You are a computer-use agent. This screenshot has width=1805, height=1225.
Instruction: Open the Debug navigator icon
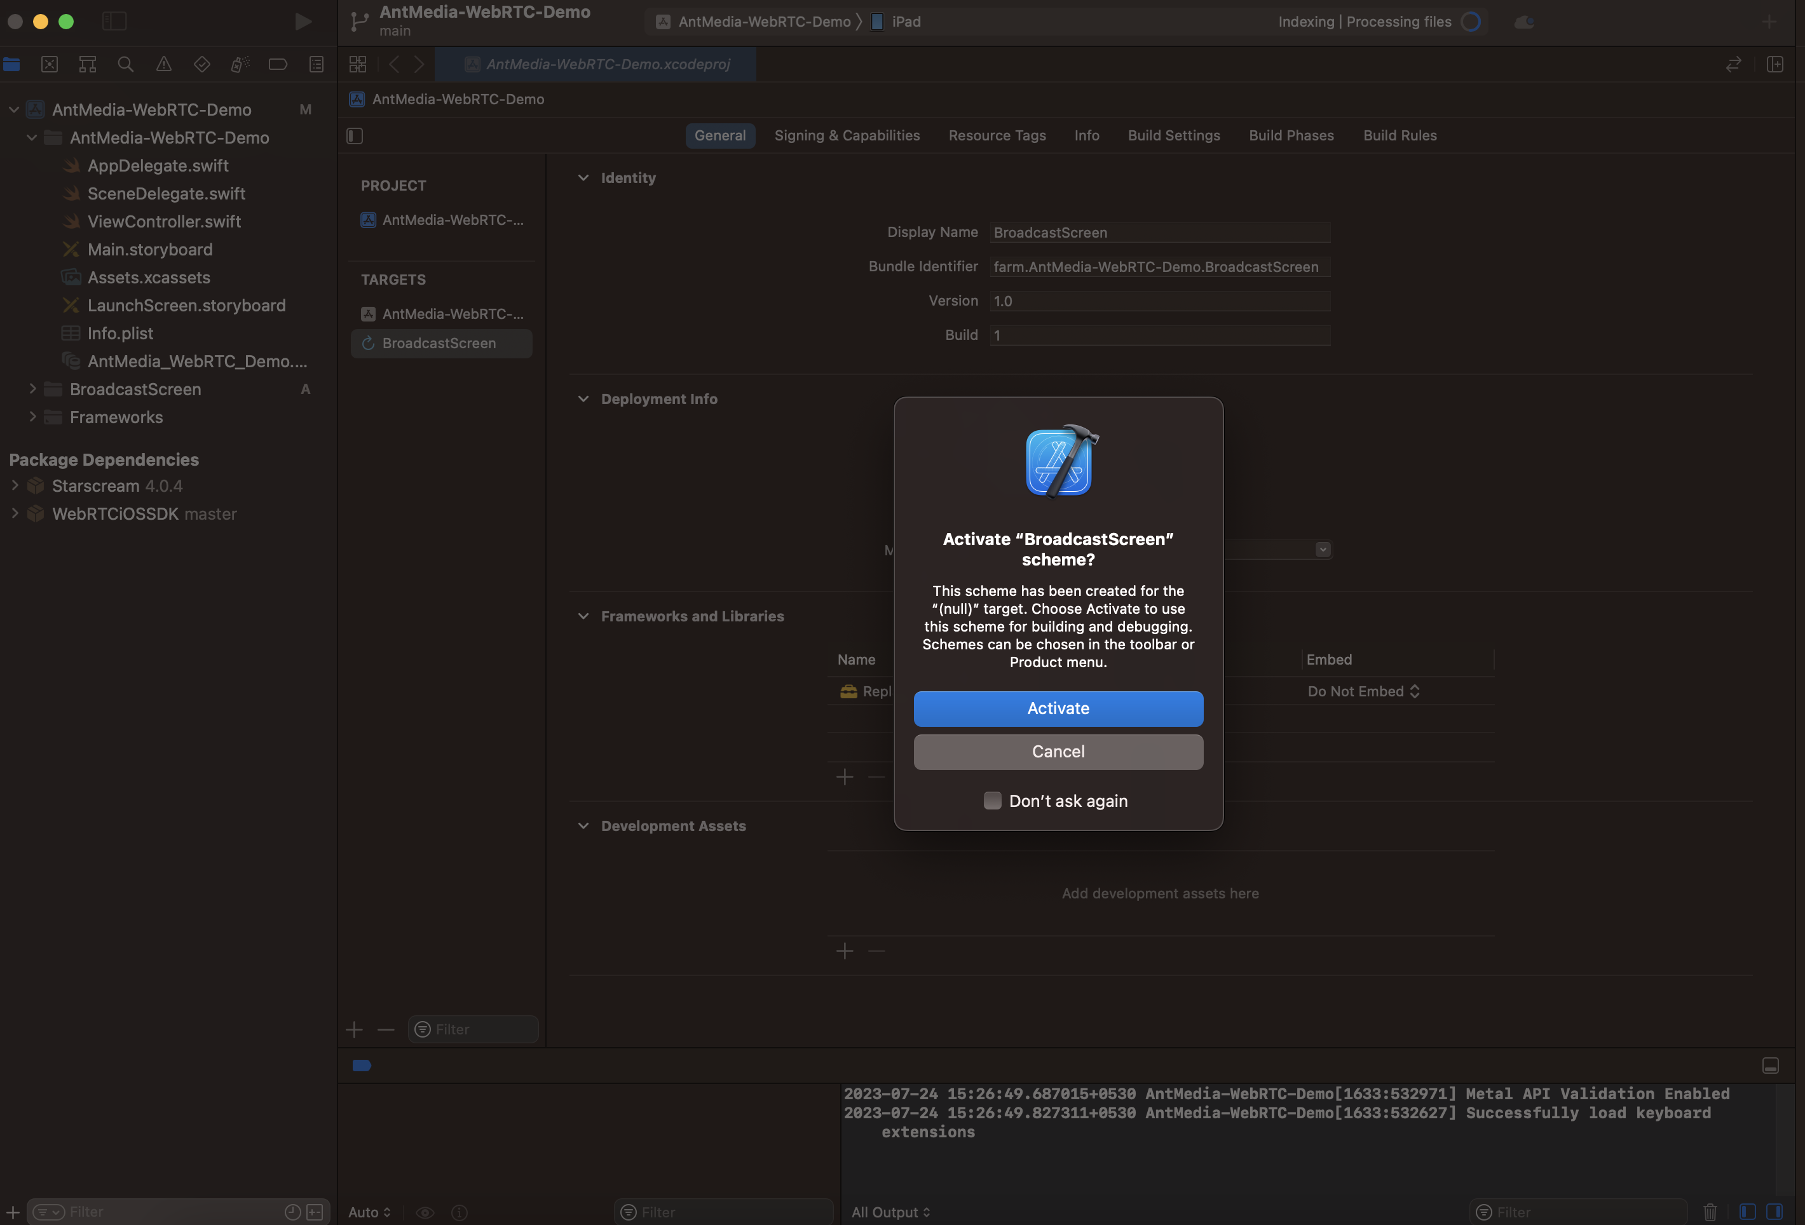tap(240, 64)
